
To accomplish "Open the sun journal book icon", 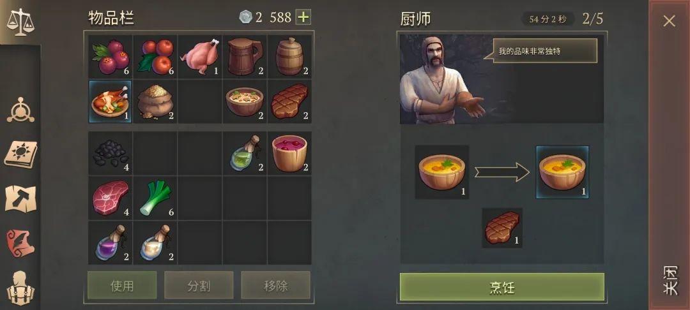I will pos(20,154).
